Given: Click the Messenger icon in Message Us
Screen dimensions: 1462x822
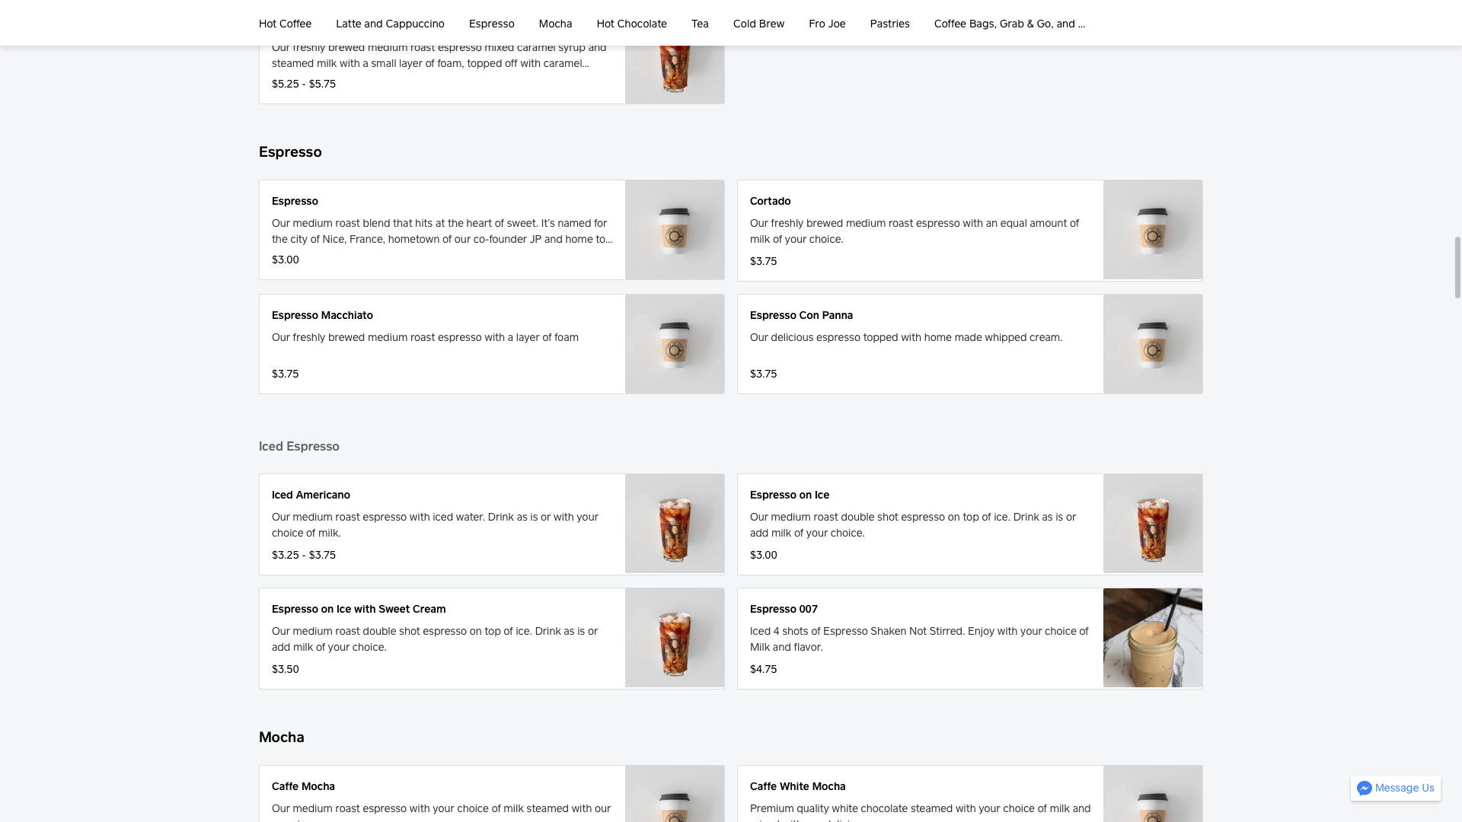Looking at the screenshot, I should point(1364,789).
